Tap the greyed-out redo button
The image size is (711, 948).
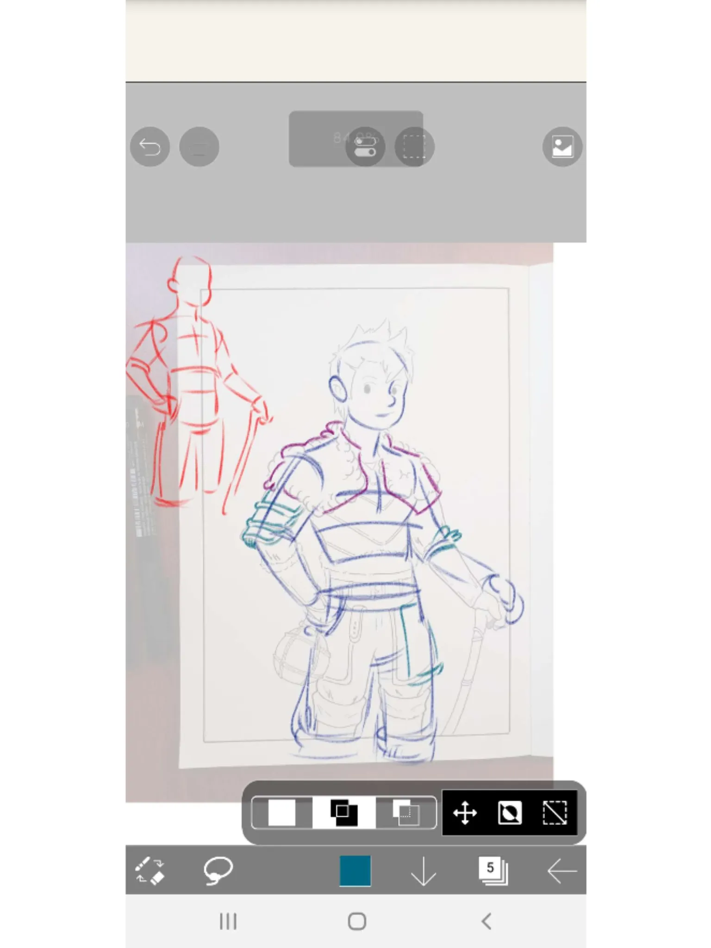(199, 147)
